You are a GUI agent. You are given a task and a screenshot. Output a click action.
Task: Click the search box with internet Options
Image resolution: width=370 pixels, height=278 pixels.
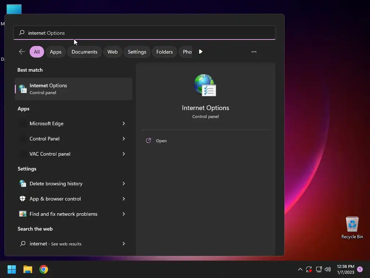tap(145, 33)
